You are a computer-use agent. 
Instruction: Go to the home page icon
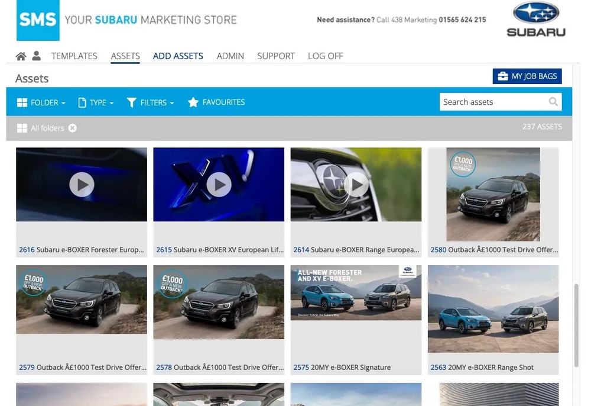[x=21, y=56]
